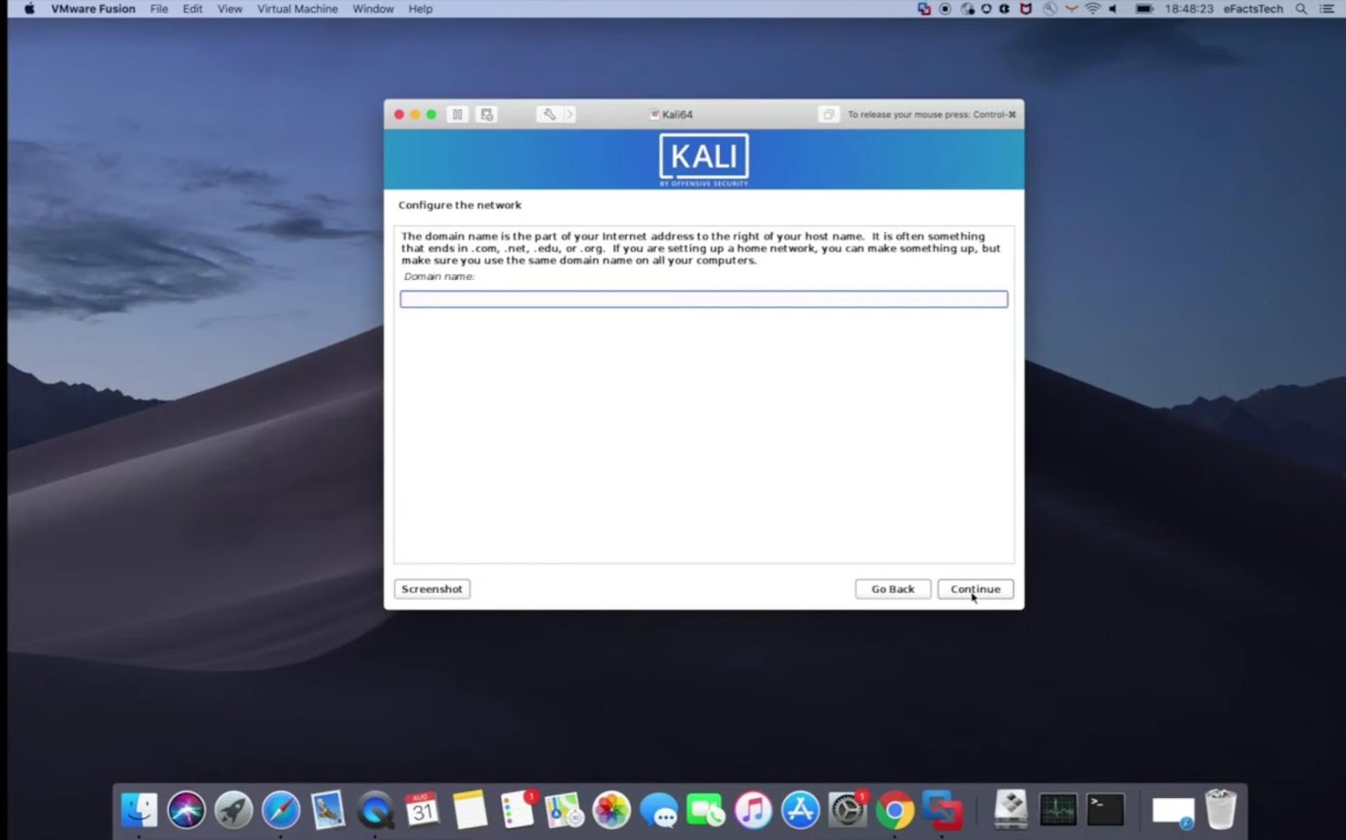
Task: Click the 18:48:23 clock in menu bar
Action: pos(1189,8)
